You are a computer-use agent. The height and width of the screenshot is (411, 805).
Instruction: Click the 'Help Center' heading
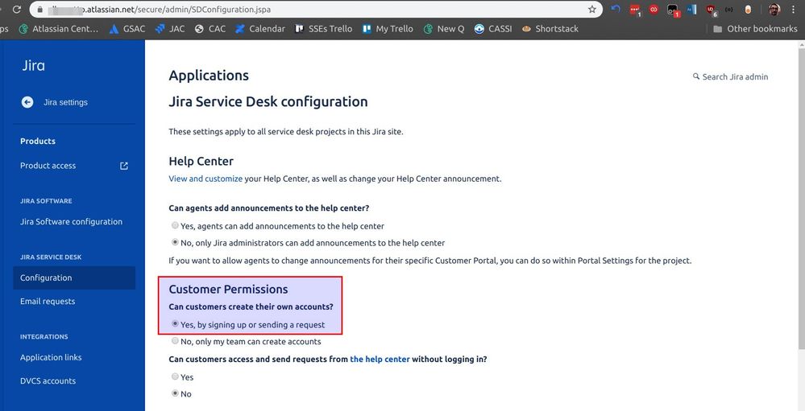[201, 162]
